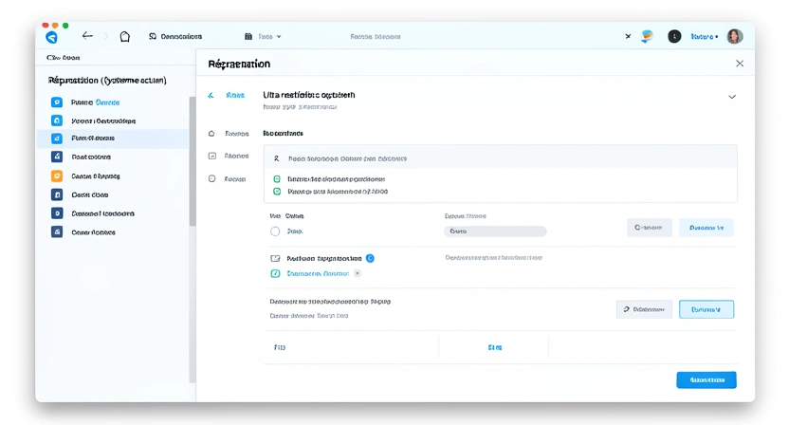Click the search magnifier icon in the toolbar
The width and height of the screenshot is (789, 425).
153,36
